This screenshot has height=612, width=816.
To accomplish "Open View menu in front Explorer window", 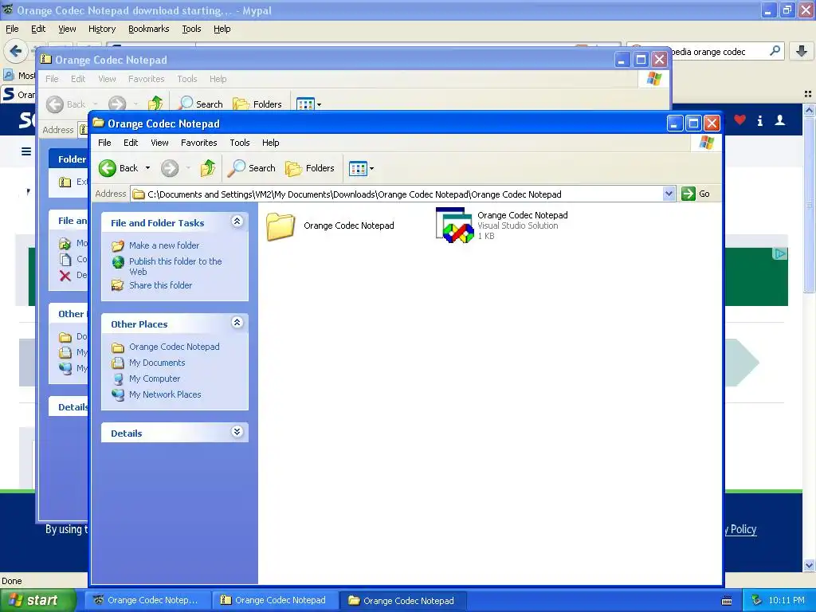I will click(159, 143).
